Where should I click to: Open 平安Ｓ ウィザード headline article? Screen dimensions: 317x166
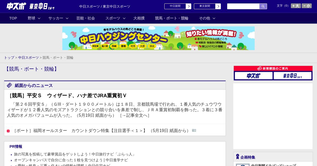(x=67, y=96)
